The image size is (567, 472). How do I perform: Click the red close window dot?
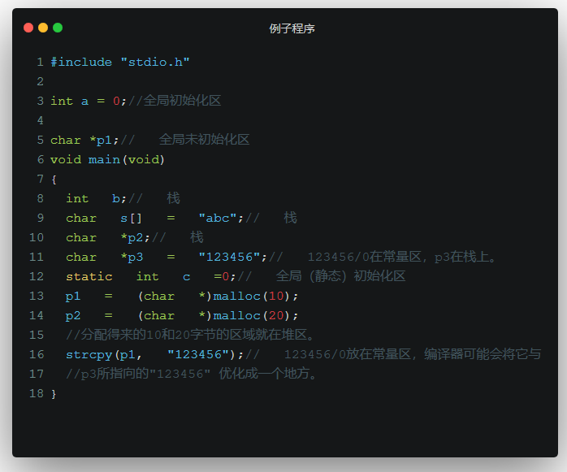(x=28, y=28)
